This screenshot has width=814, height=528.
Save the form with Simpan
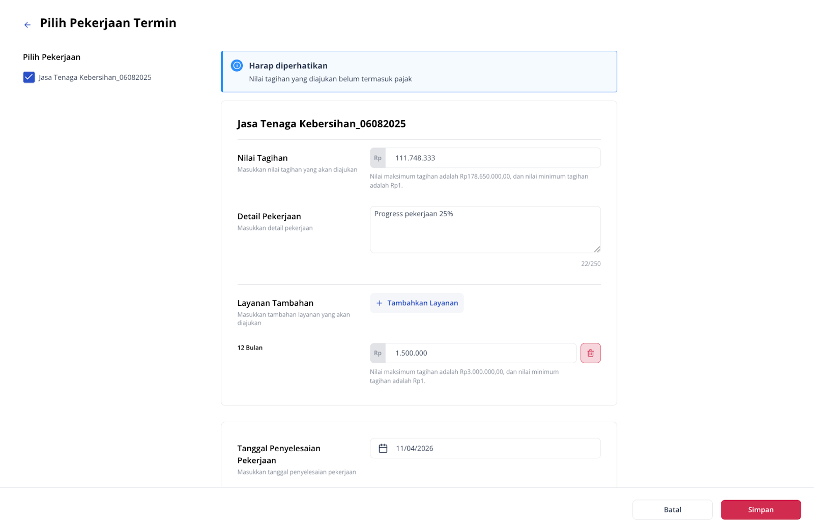click(x=761, y=510)
